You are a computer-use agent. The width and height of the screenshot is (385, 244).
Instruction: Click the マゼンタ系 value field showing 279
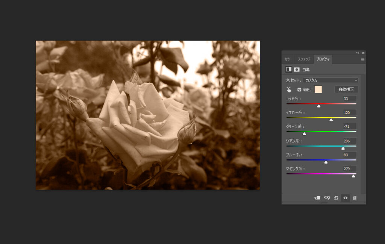350,169
